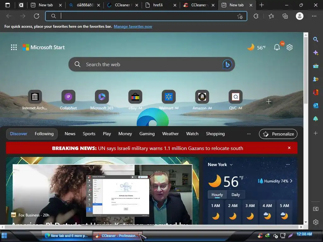Open the Money category
The image size is (323, 242).
pyautogui.click(x=125, y=134)
